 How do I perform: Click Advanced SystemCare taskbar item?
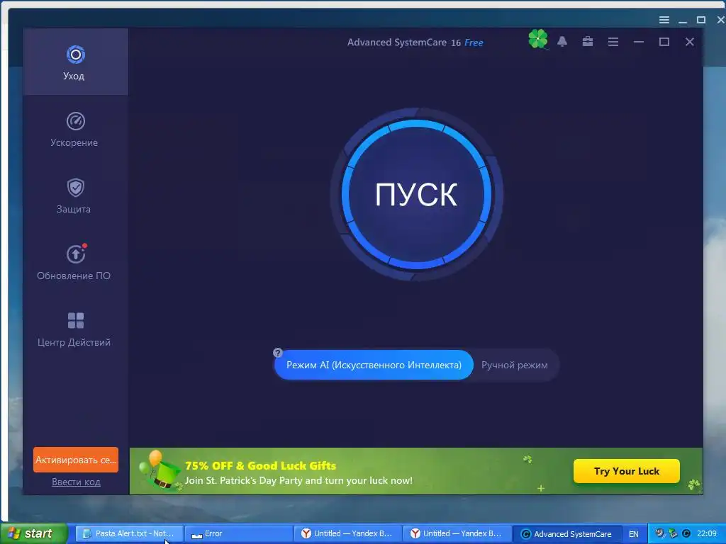coord(567,534)
